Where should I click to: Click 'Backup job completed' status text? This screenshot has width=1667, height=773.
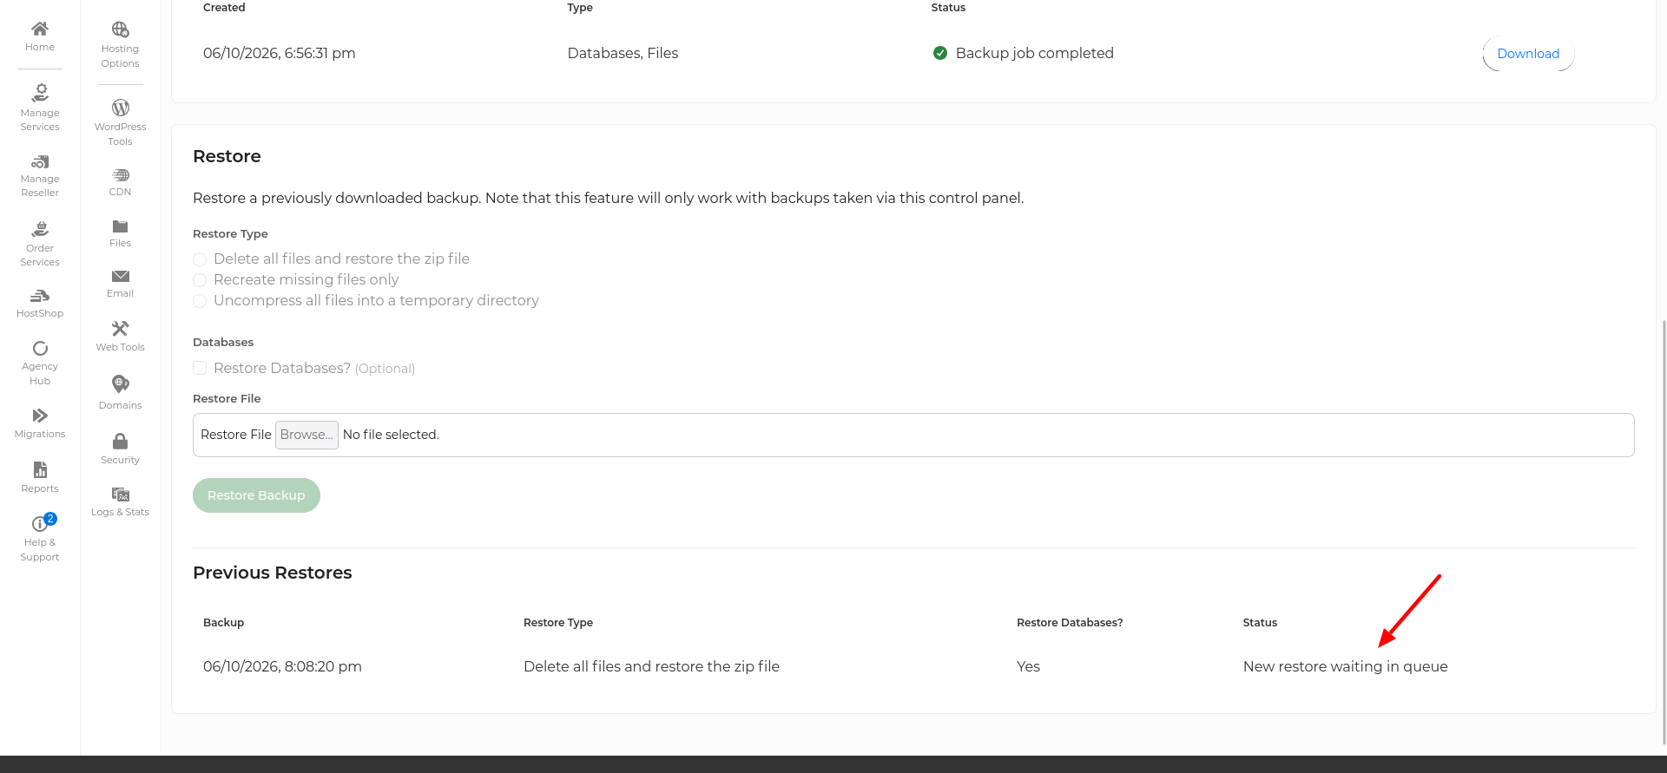pos(1034,53)
